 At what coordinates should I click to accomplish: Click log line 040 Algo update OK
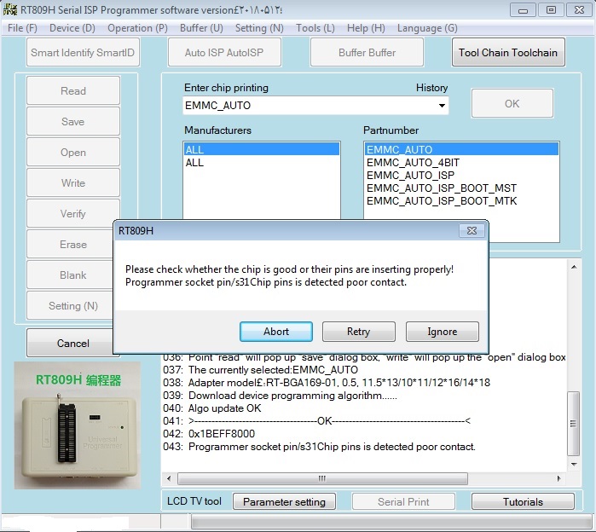(212, 408)
